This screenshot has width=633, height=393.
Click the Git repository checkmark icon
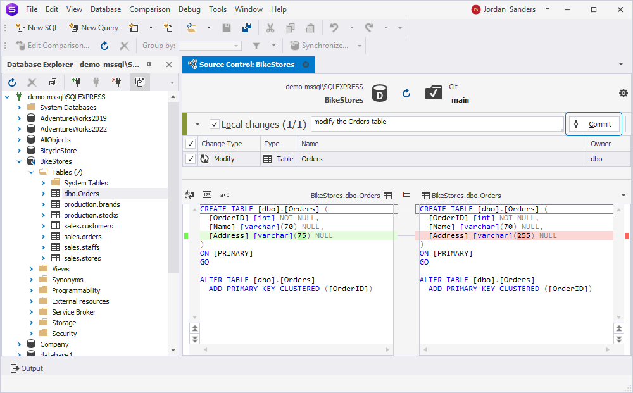point(433,92)
